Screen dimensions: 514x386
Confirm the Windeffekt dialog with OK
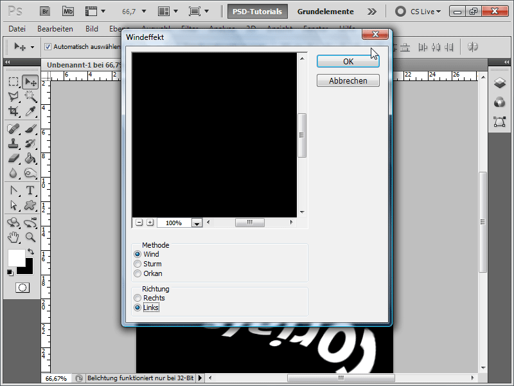[348, 61]
